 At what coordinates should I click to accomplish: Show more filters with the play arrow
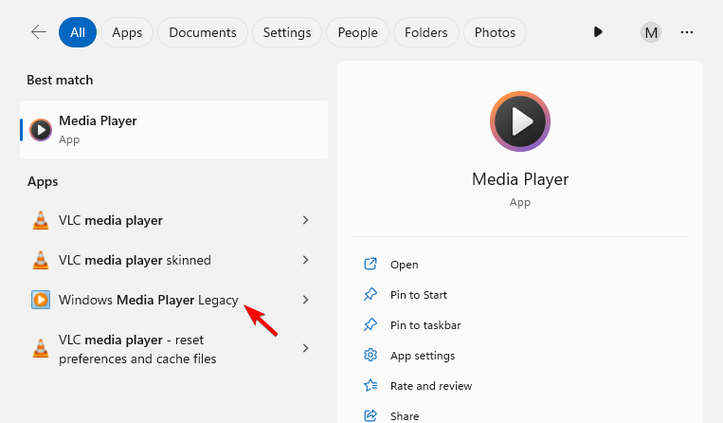(598, 32)
